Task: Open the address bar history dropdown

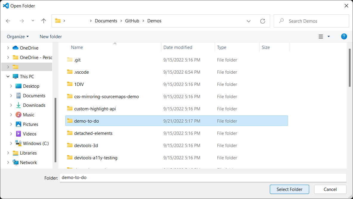Action: click(249, 21)
